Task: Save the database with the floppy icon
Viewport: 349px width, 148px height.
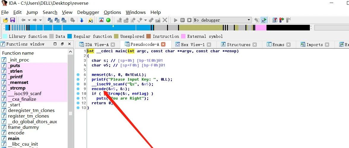Action: 12,20
